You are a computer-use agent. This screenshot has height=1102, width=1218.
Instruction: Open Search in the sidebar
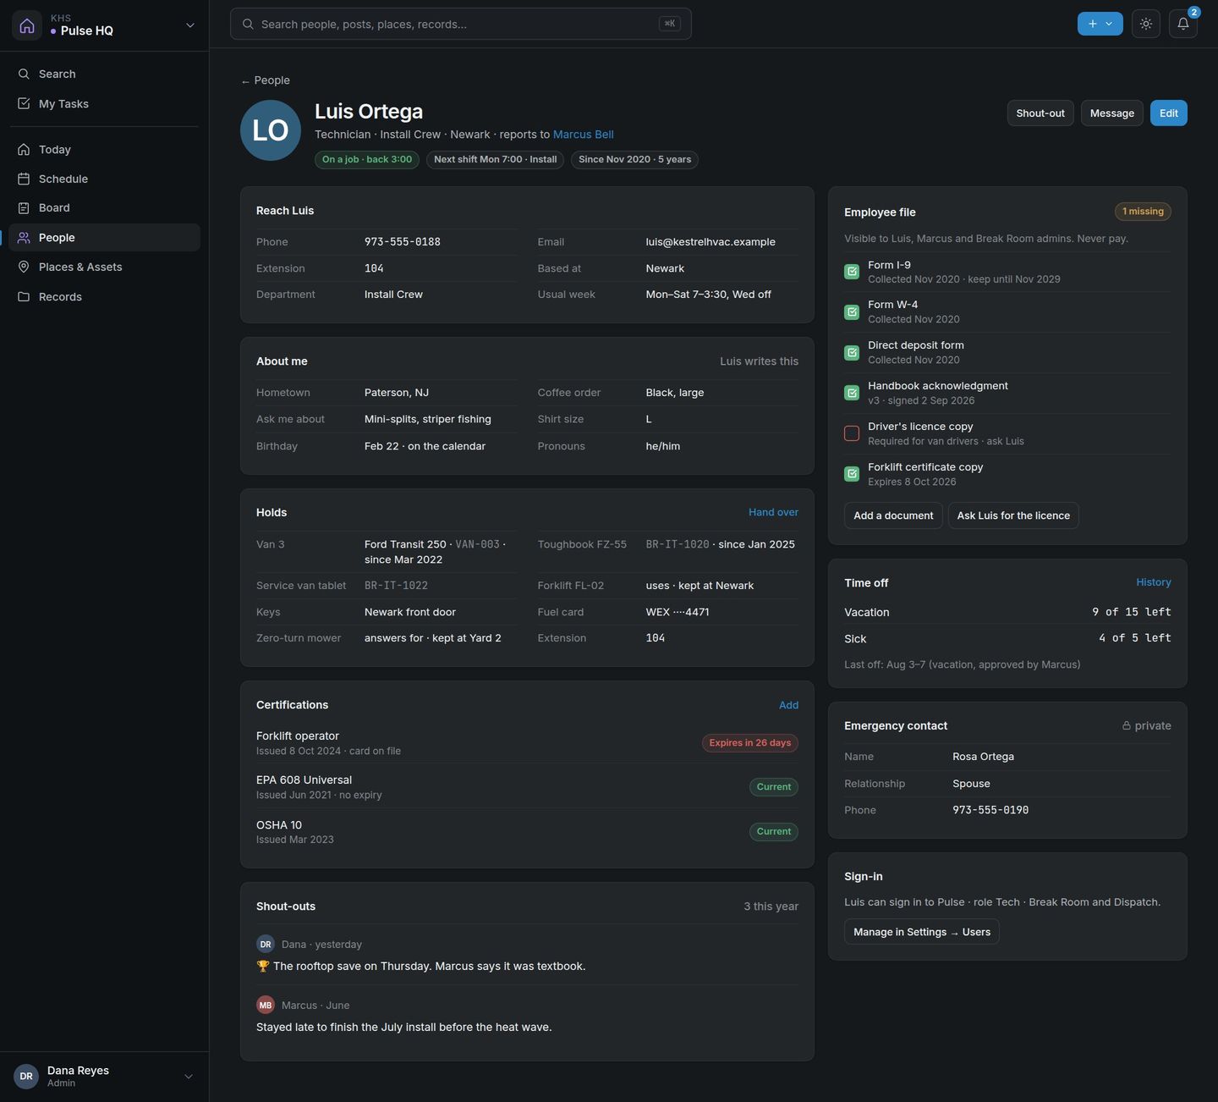click(104, 74)
